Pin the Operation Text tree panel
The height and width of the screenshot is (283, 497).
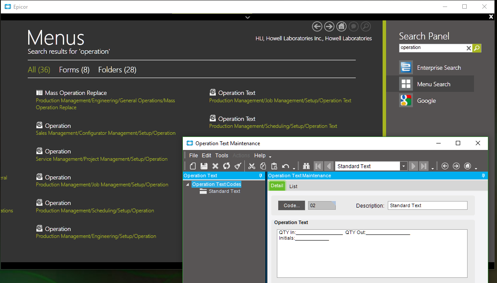260,176
